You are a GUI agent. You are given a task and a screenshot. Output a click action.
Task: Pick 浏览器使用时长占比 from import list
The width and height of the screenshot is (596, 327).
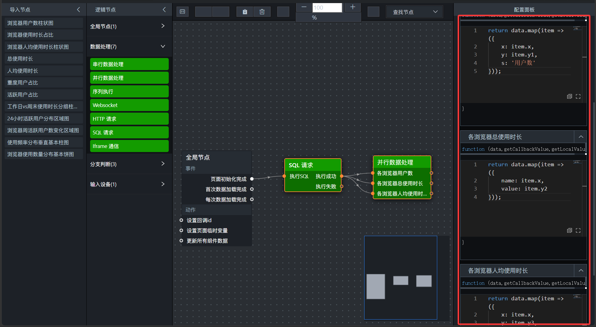(44, 35)
